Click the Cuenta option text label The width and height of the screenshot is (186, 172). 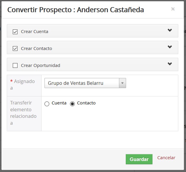59,103
